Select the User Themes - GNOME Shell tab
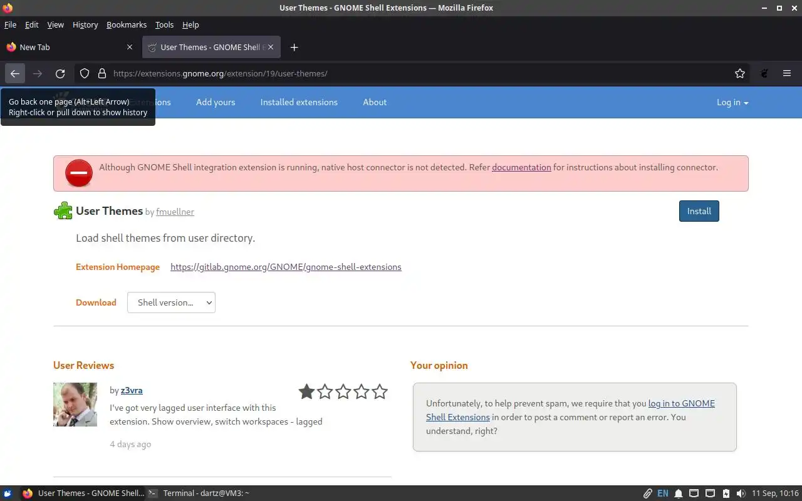Viewport: 802px width, 501px height. 211,47
